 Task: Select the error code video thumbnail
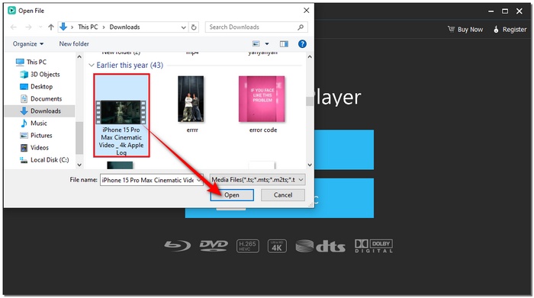pyautogui.click(x=262, y=99)
